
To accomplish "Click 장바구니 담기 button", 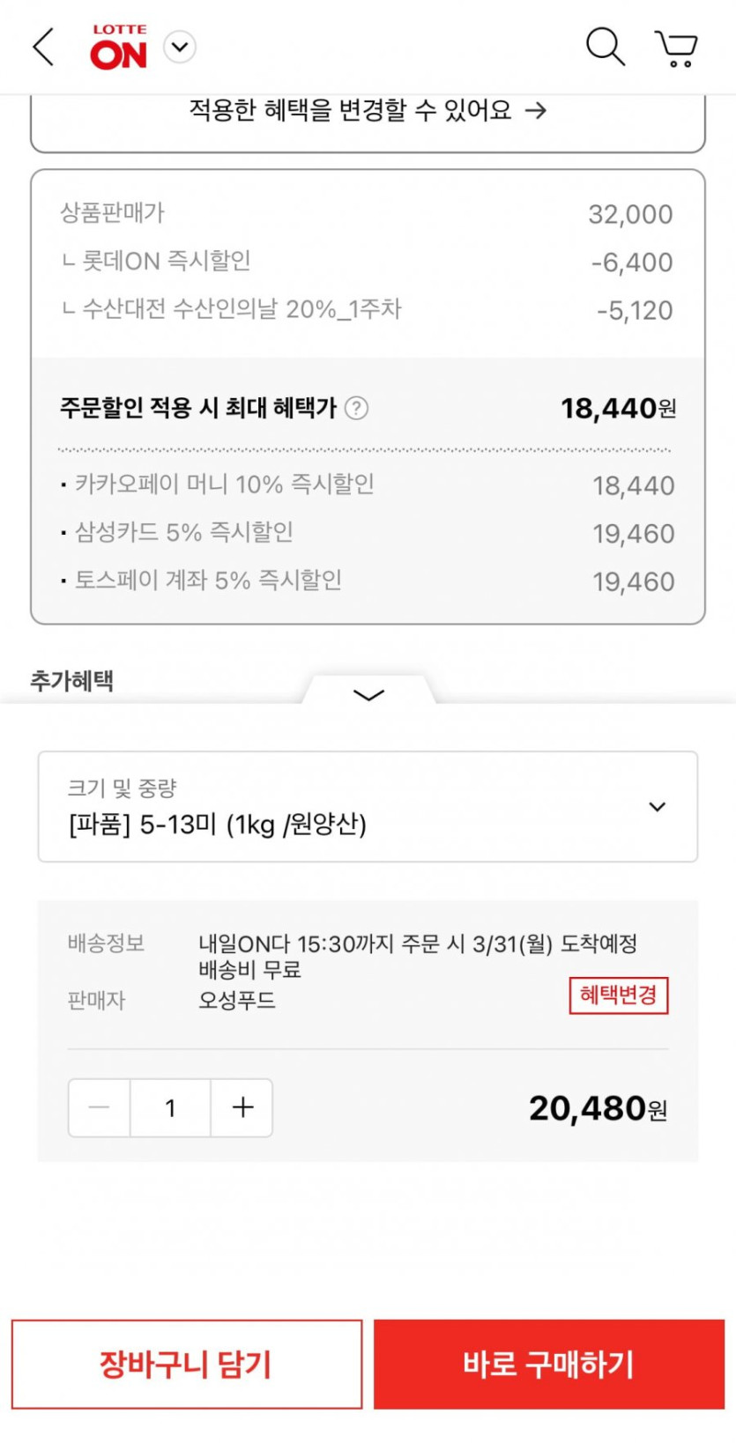I will [x=187, y=1364].
